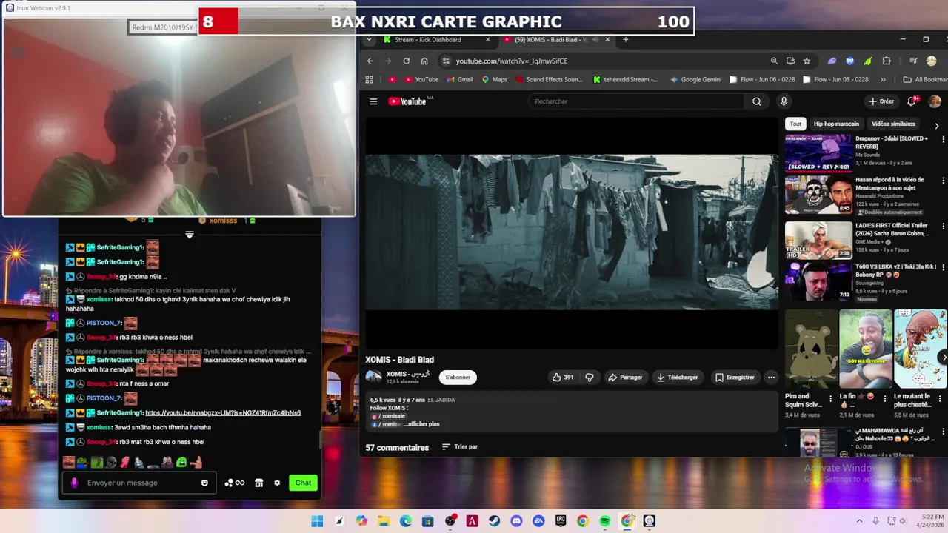
Task: Start voice search with the microphone icon
Action: pyautogui.click(x=784, y=101)
